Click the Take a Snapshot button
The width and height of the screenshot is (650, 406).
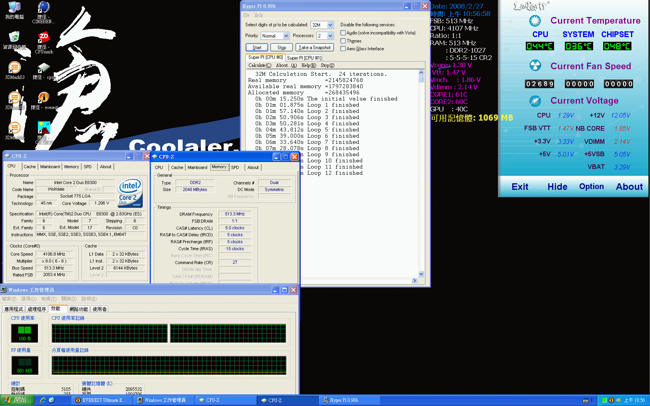click(x=315, y=48)
